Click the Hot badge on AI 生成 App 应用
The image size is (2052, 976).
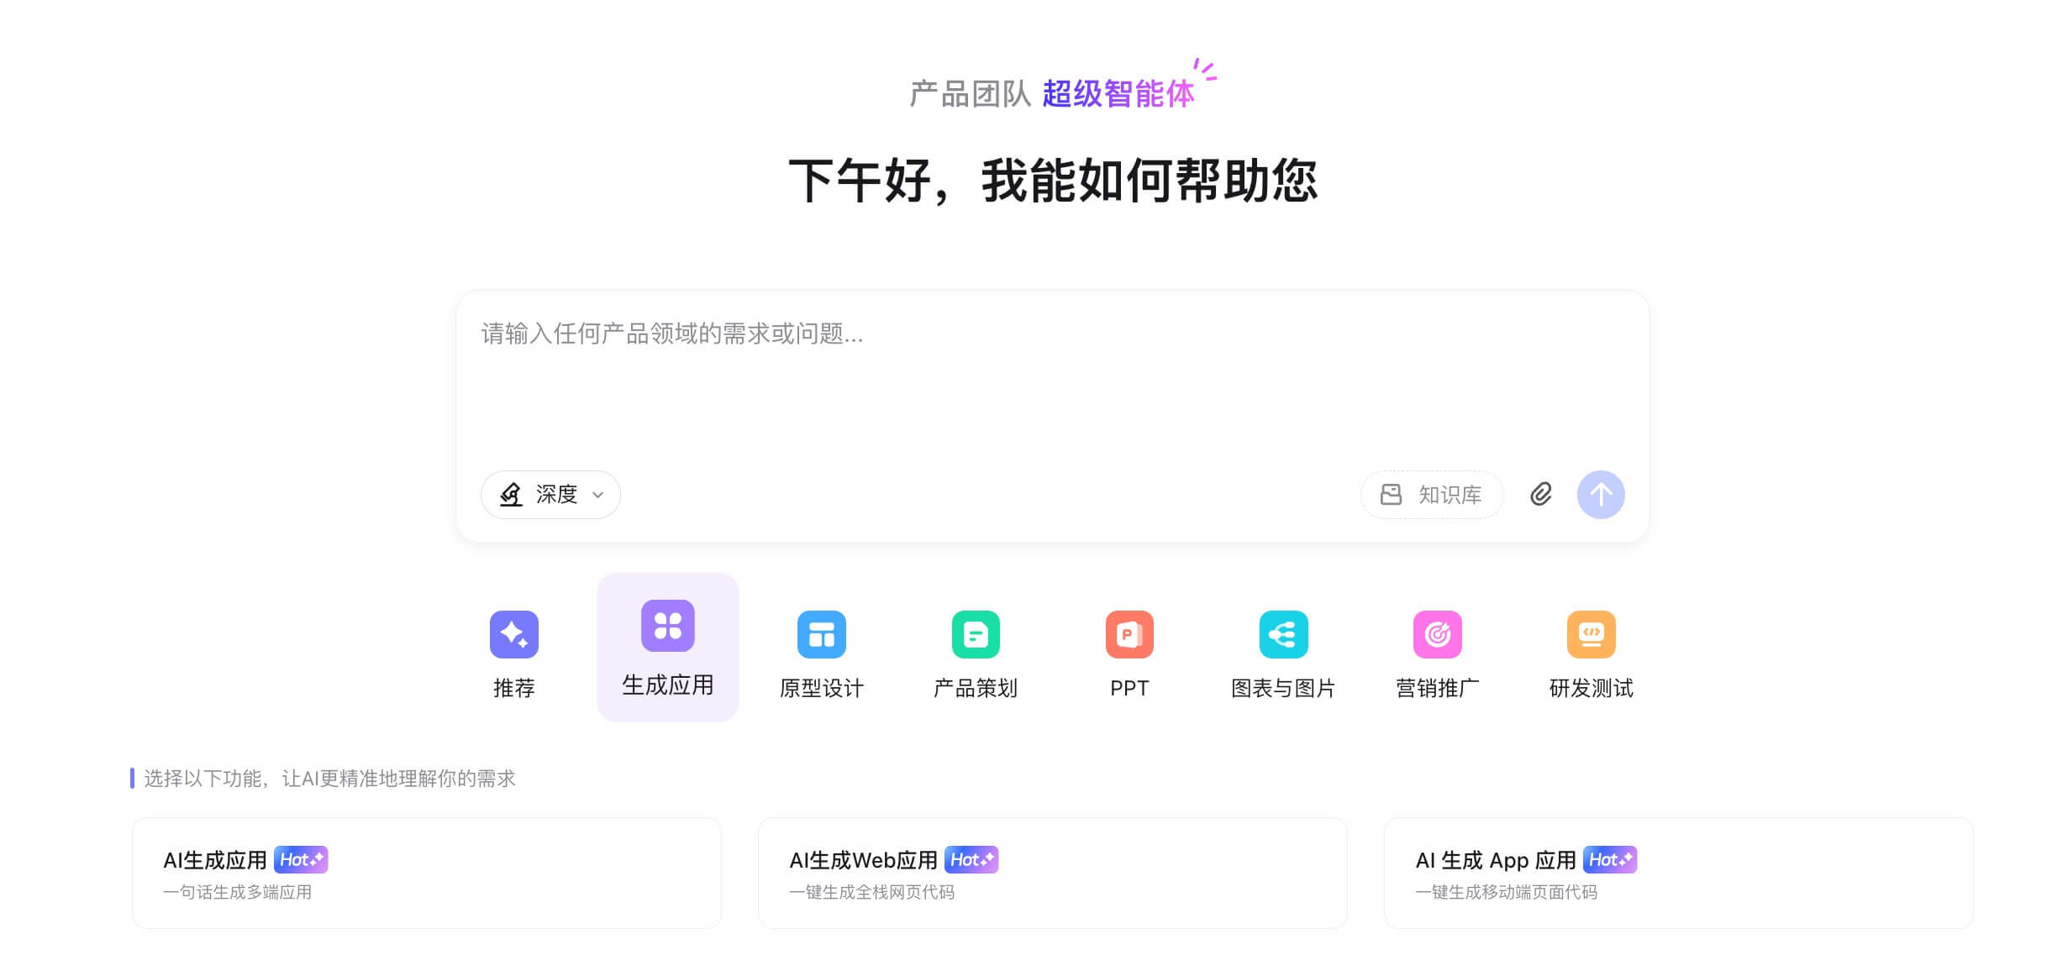(x=1610, y=859)
